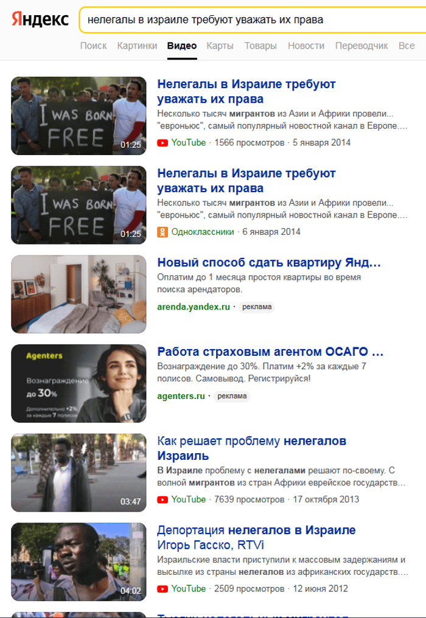Play the first "I was born free" video thumbnail
Viewport: 426px width, 618px height.
pos(79,116)
